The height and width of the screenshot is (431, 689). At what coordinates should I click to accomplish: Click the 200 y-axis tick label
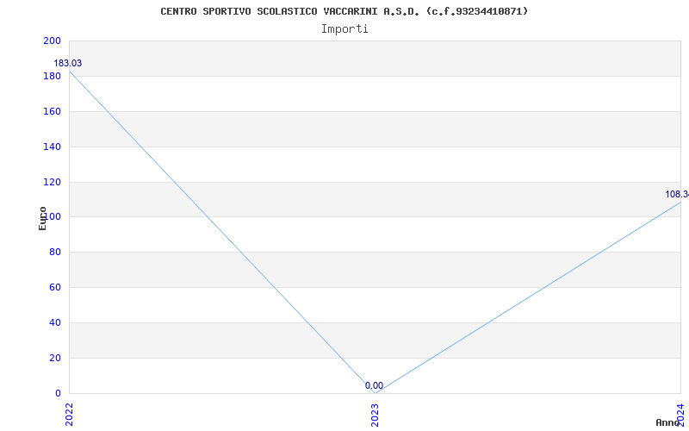pos(52,41)
